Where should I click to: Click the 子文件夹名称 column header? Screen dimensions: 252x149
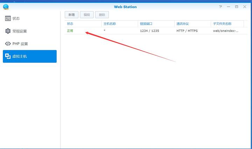(227, 24)
